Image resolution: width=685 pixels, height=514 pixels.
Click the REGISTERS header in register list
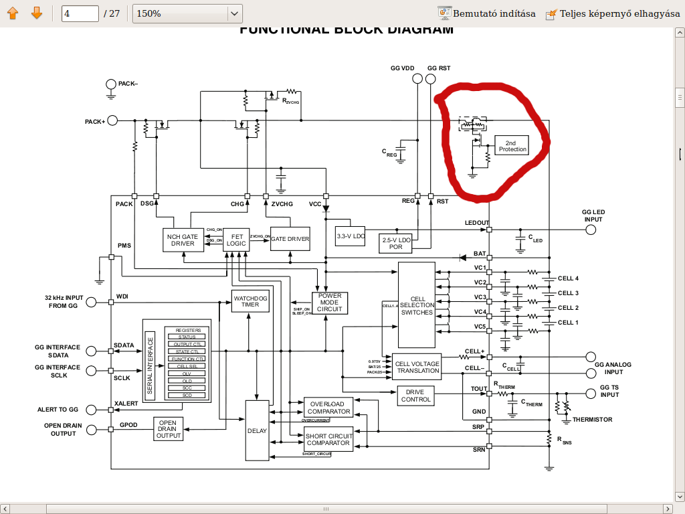point(188,330)
